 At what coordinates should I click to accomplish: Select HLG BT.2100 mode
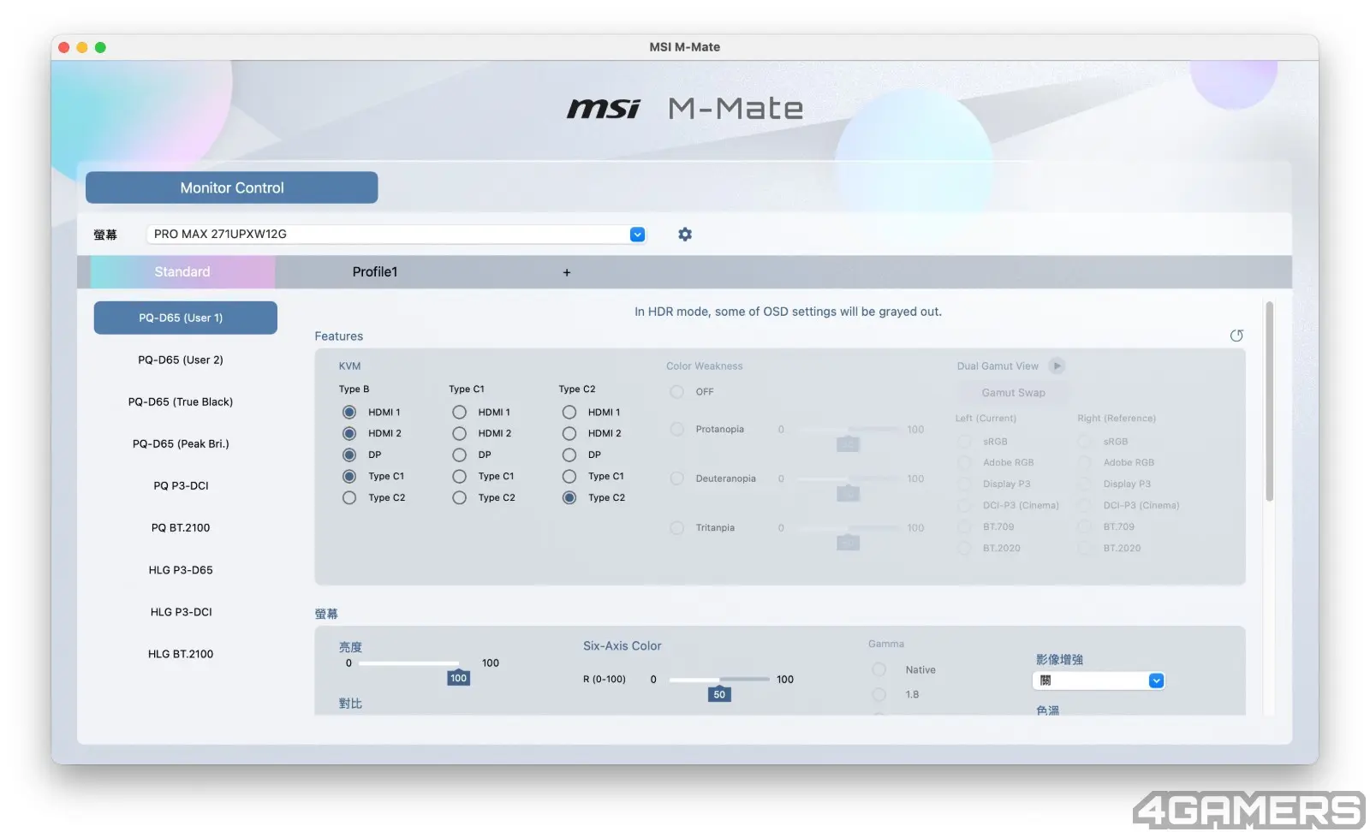[x=181, y=654]
